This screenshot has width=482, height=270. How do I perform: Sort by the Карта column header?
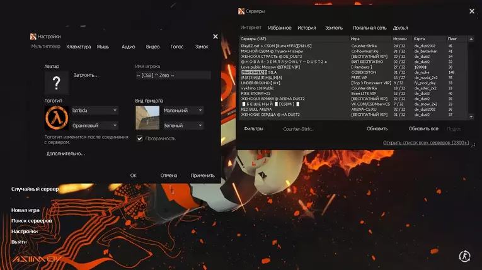(x=429, y=39)
